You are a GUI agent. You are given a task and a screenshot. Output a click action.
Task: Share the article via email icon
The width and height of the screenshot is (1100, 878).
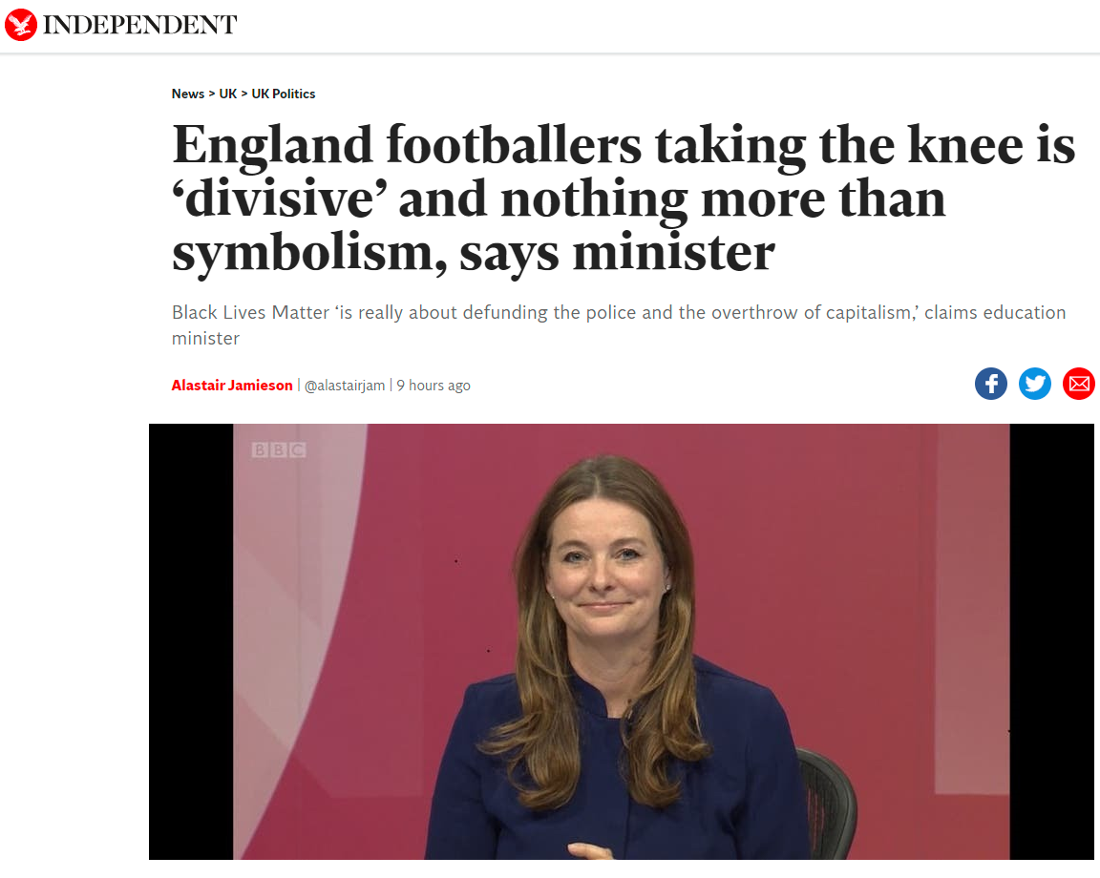click(x=1078, y=384)
